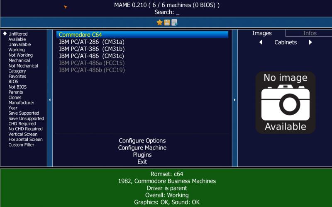Select the Favorites filter

click(x=17, y=76)
